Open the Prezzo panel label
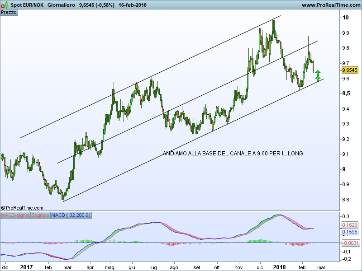Screen dimensions: 362x271 [x=9, y=13]
